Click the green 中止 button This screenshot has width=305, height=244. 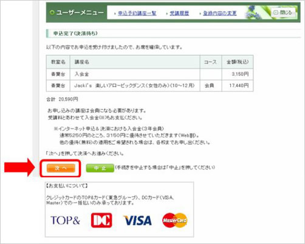(100, 168)
